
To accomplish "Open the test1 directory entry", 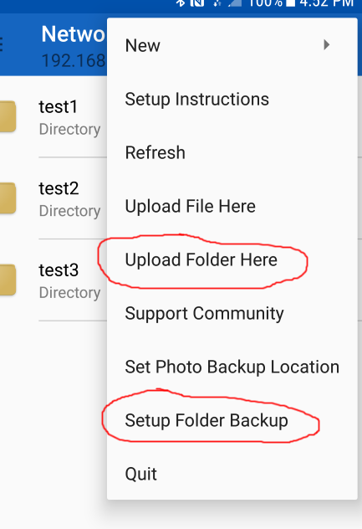I will [54, 116].
